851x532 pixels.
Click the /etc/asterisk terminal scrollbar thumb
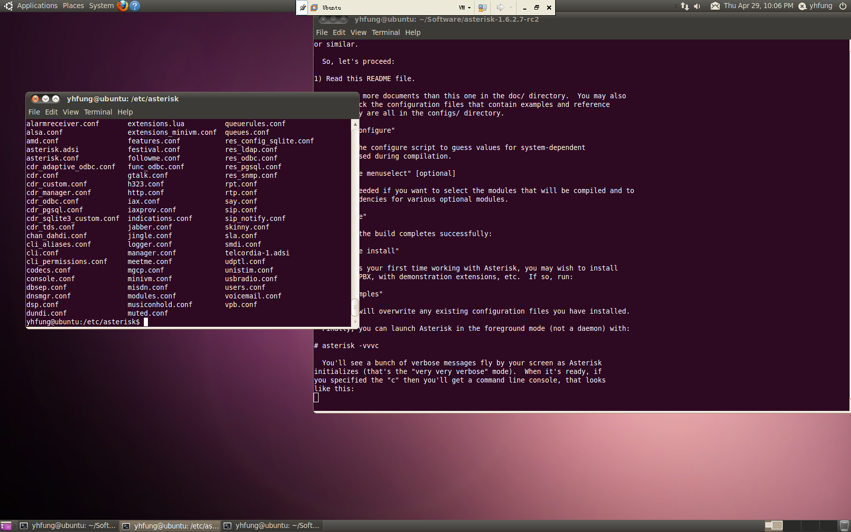click(355, 307)
